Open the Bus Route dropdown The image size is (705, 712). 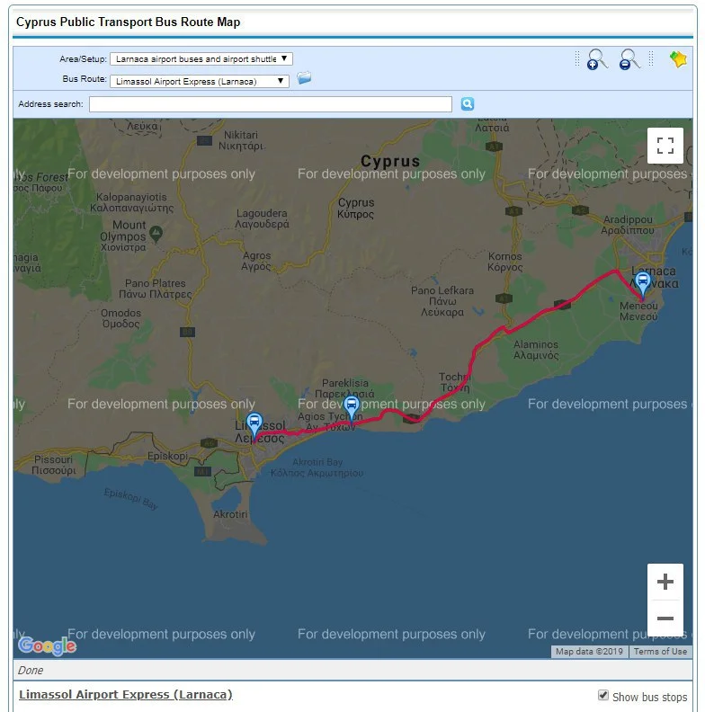tap(199, 81)
